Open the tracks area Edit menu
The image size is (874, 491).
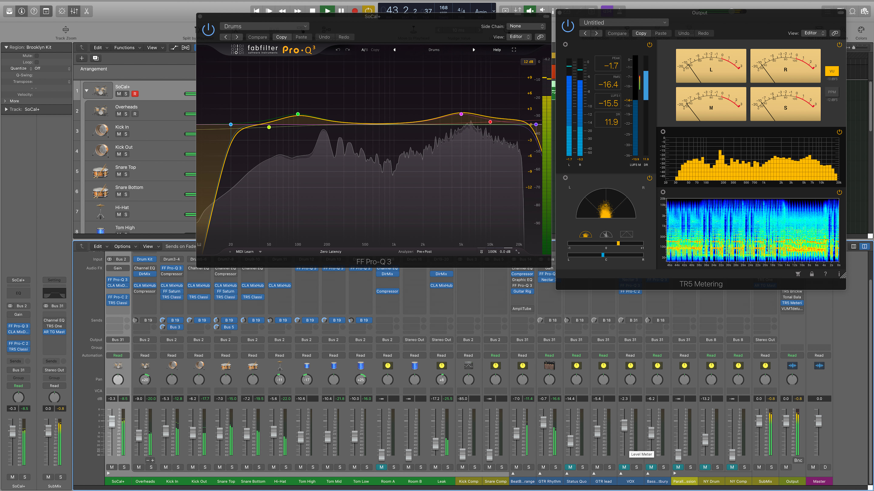coord(101,48)
